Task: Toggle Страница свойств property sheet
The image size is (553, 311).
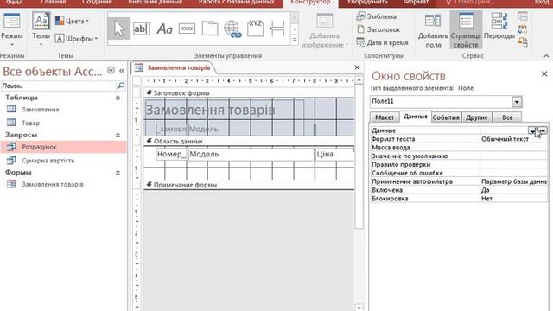Action: point(466,29)
